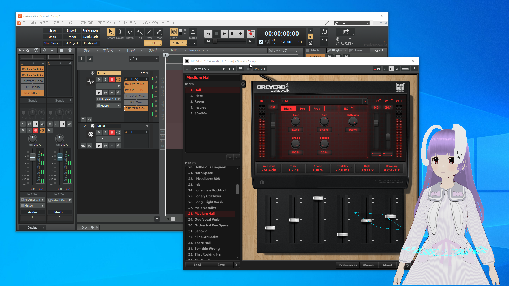Switch to the Pre tab in BREVERB

302,109
